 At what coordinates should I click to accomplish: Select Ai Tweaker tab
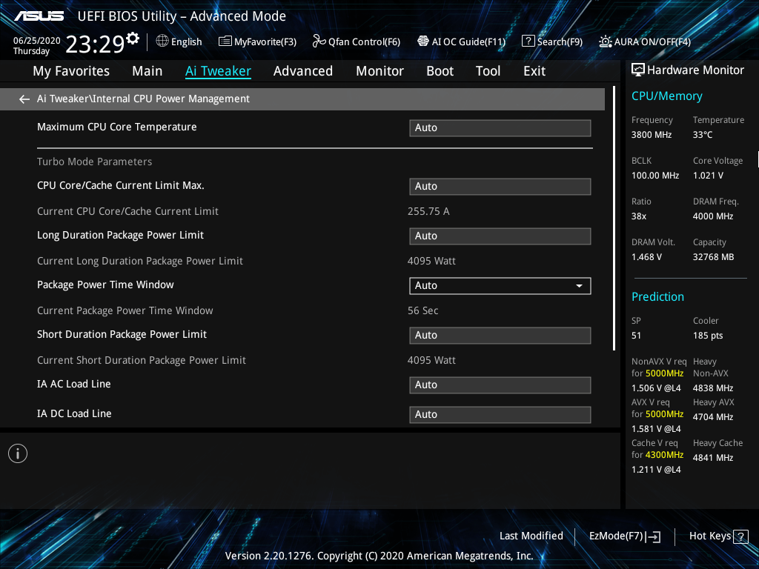click(219, 71)
